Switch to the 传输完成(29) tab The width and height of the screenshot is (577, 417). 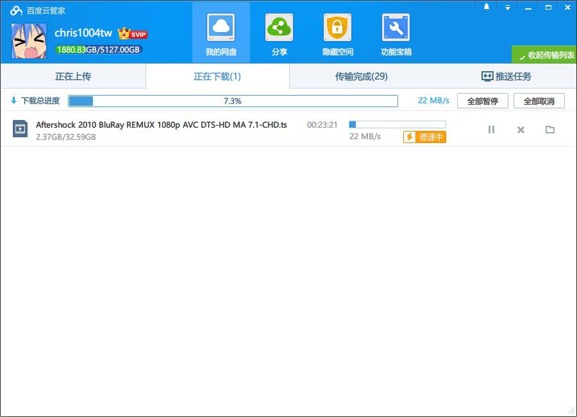361,76
